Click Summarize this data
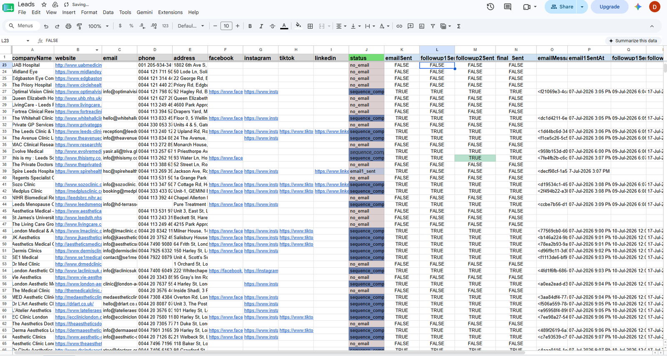This screenshot has height=356, width=667. coord(633,41)
